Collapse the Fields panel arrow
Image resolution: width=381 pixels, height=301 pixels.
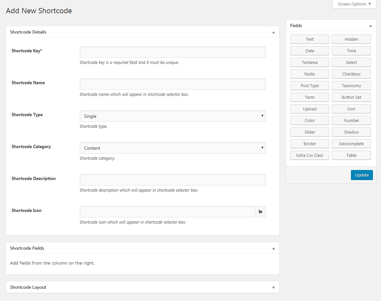(x=370, y=26)
